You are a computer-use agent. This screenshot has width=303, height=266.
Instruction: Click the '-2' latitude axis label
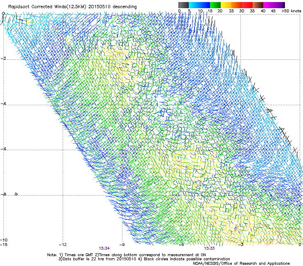(x=3, y=59)
